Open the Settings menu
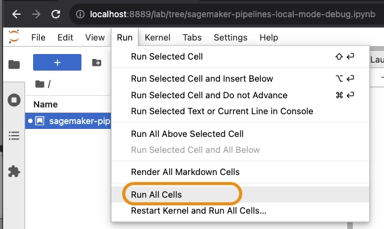The width and height of the screenshot is (384, 229). pos(230,37)
